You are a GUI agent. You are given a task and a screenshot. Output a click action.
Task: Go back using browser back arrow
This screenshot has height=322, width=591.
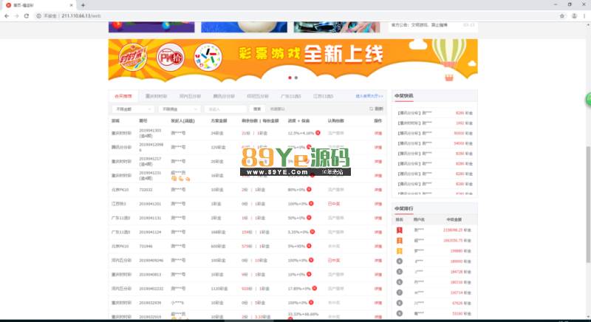(x=7, y=15)
